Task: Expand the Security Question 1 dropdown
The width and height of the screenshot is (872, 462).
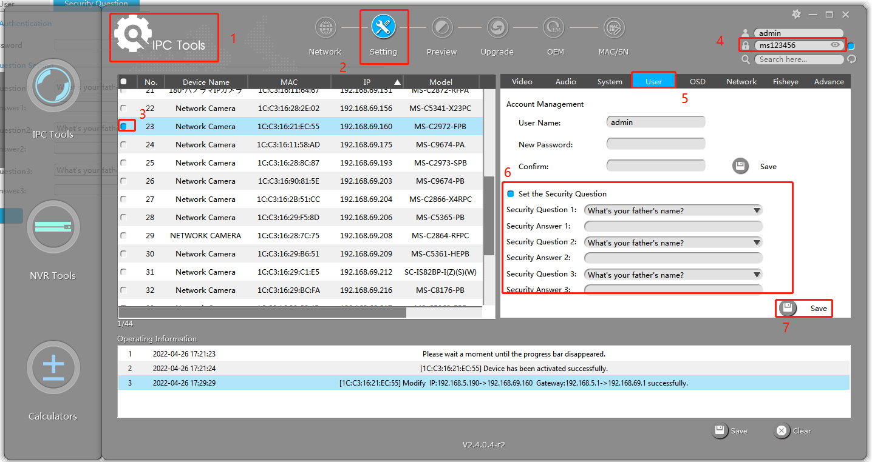Action: tap(673, 210)
